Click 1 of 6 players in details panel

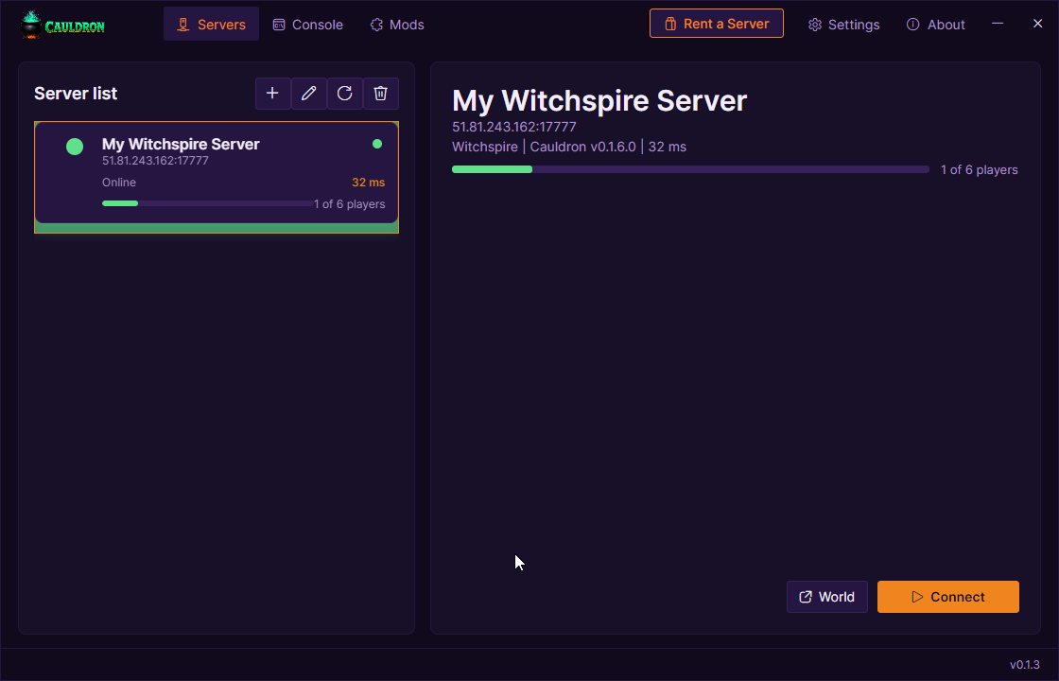point(980,169)
